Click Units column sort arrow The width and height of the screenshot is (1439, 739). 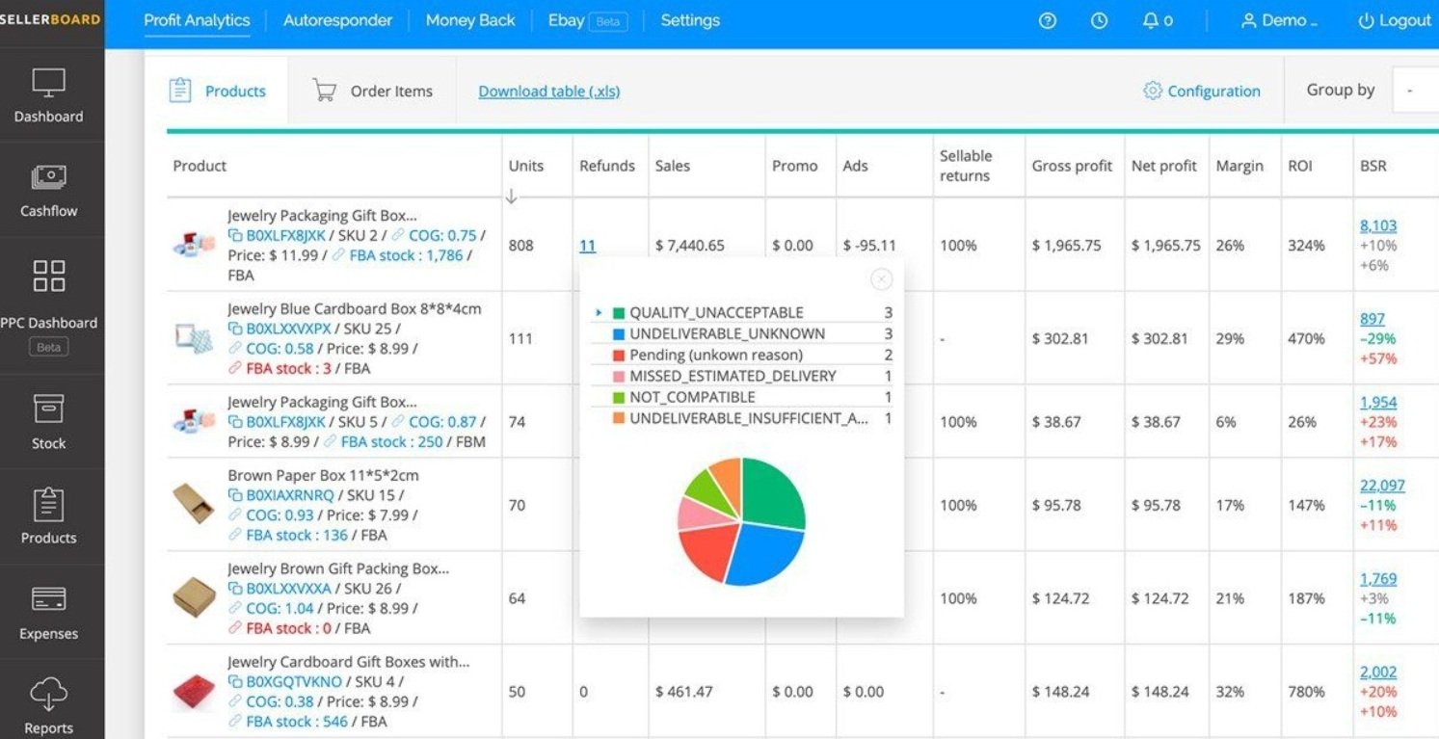pos(512,197)
